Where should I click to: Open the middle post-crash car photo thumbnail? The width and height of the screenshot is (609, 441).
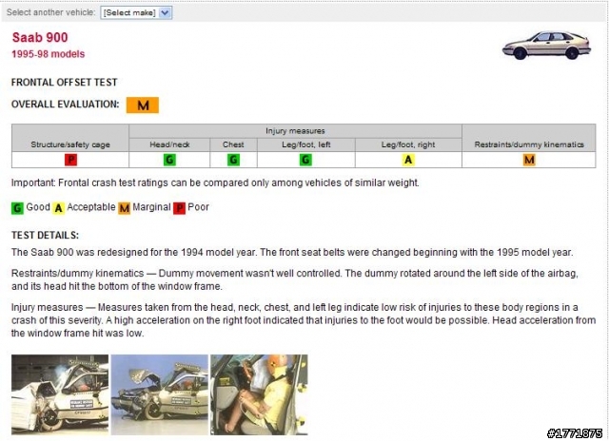point(160,394)
